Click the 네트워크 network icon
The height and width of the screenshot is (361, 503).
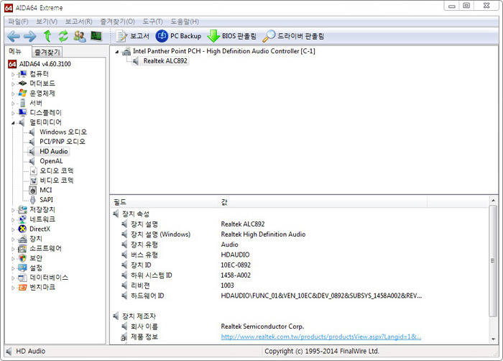click(22, 219)
